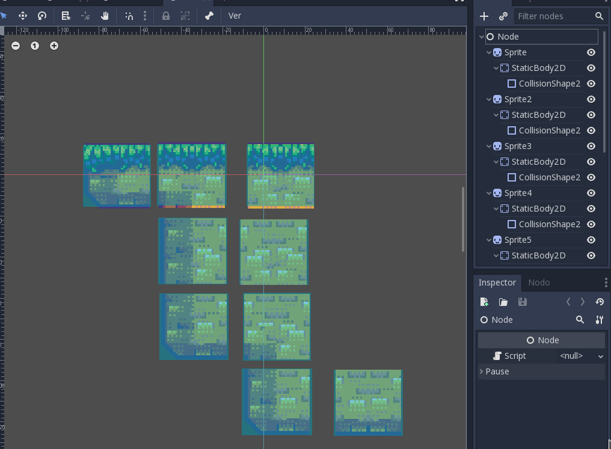The image size is (611, 449).
Task: Select the Move tool
Action: 23,16
